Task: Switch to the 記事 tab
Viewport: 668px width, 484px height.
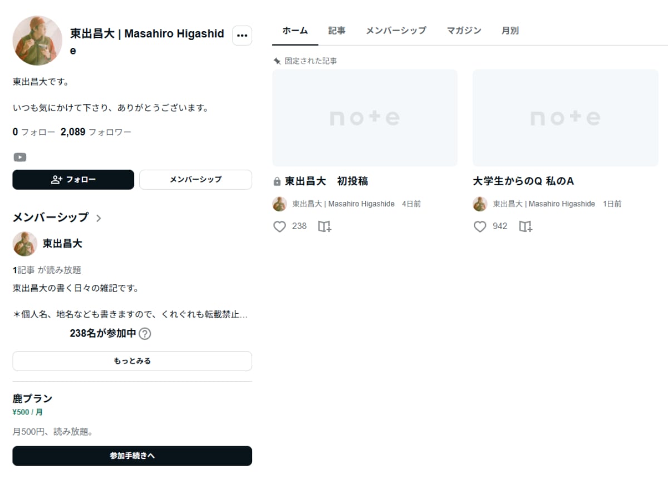Action: [x=337, y=31]
